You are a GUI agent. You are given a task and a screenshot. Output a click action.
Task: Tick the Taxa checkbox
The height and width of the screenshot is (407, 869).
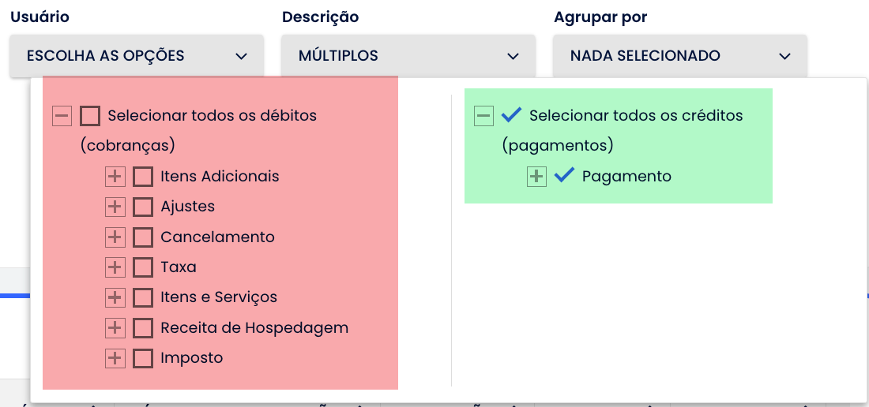click(143, 267)
